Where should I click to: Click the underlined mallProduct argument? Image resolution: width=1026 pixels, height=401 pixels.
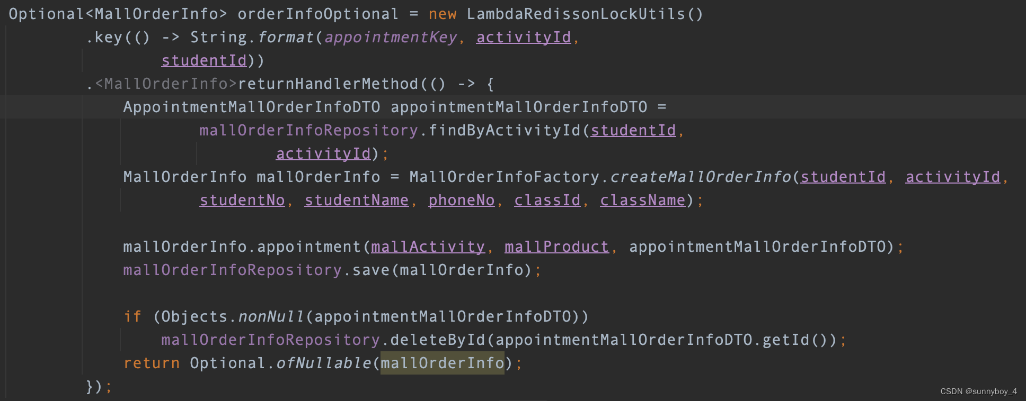[x=557, y=247]
